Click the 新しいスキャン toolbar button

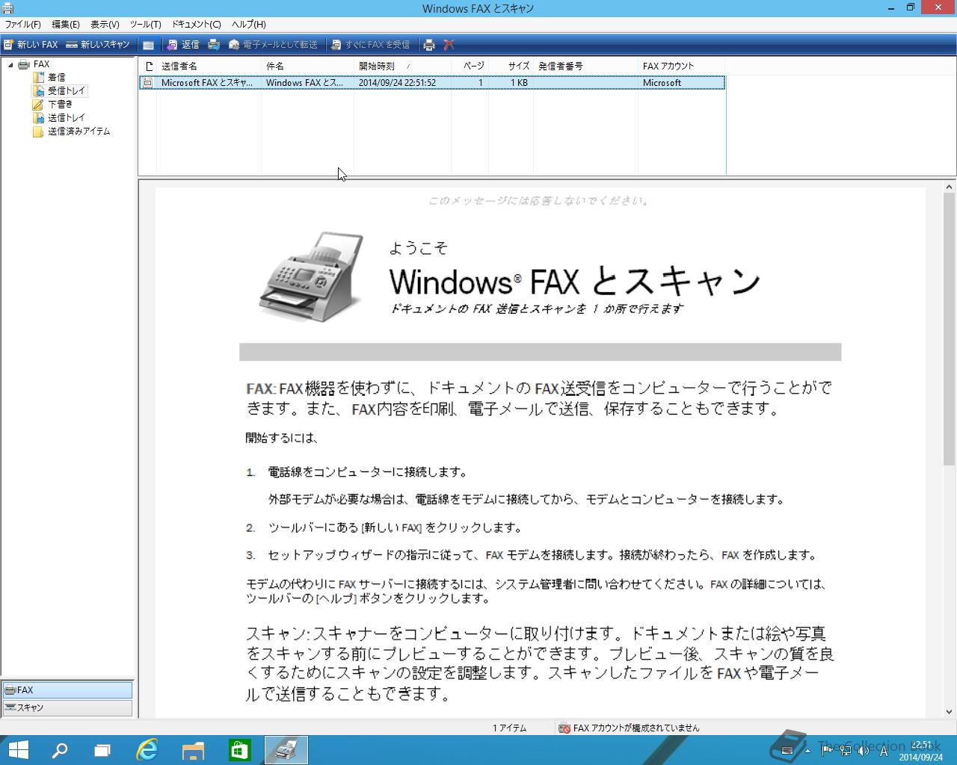[98, 45]
